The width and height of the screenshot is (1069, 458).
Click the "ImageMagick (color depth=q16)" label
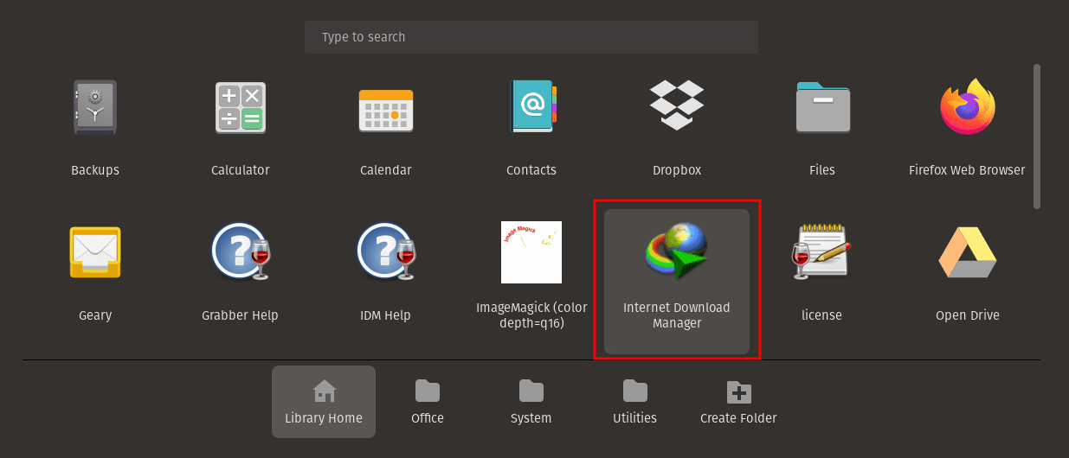(531, 315)
